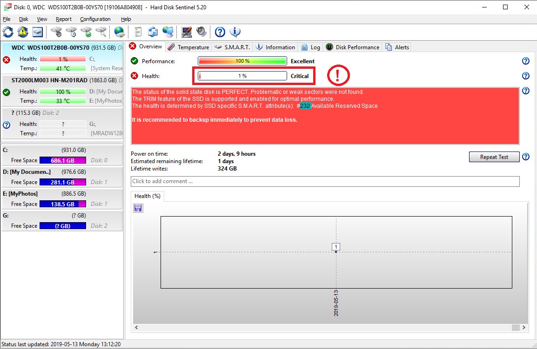Switch to the Disk Performance tab
This screenshot has width=537, height=349.
click(352, 47)
